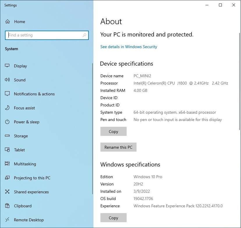This screenshot has height=228, width=241.
Task: Type in the Find a setting box
Action: point(44,35)
